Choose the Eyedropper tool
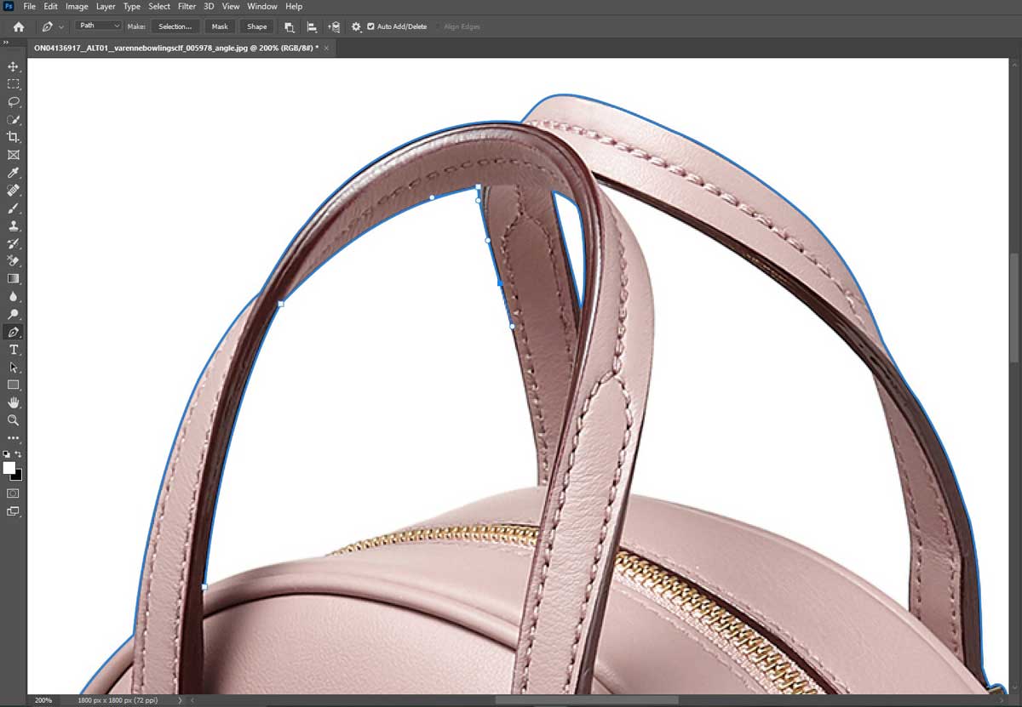The width and height of the screenshot is (1022, 707). pyautogui.click(x=13, y=173)
